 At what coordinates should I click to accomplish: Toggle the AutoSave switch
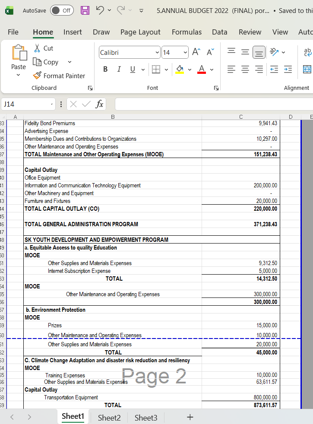point(62,10)
